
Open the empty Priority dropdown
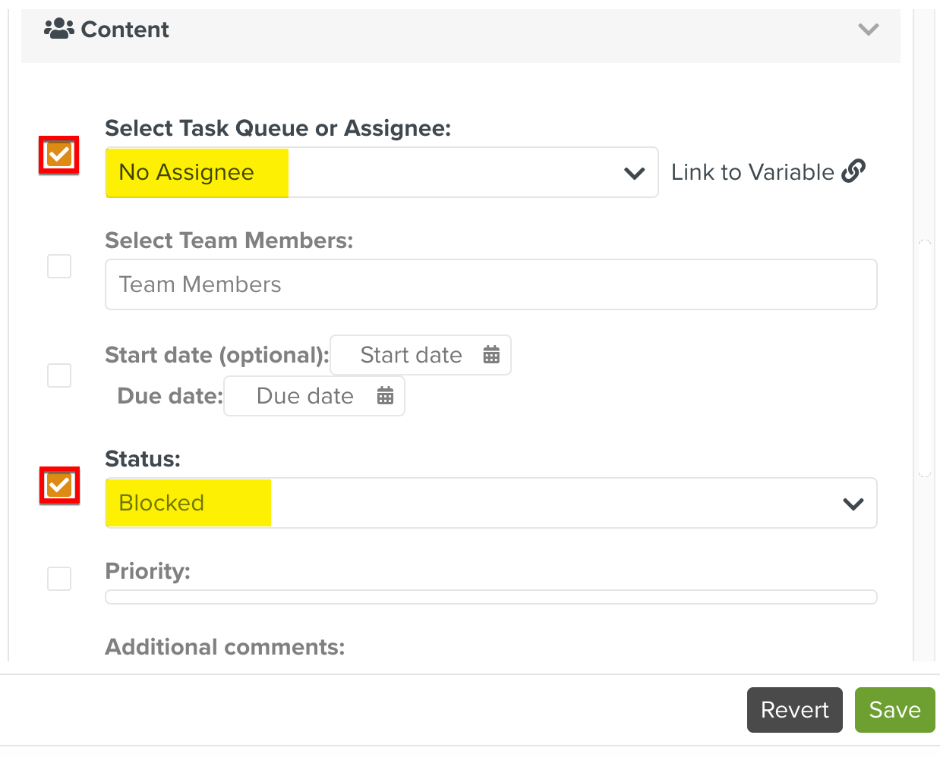(491, 597)
